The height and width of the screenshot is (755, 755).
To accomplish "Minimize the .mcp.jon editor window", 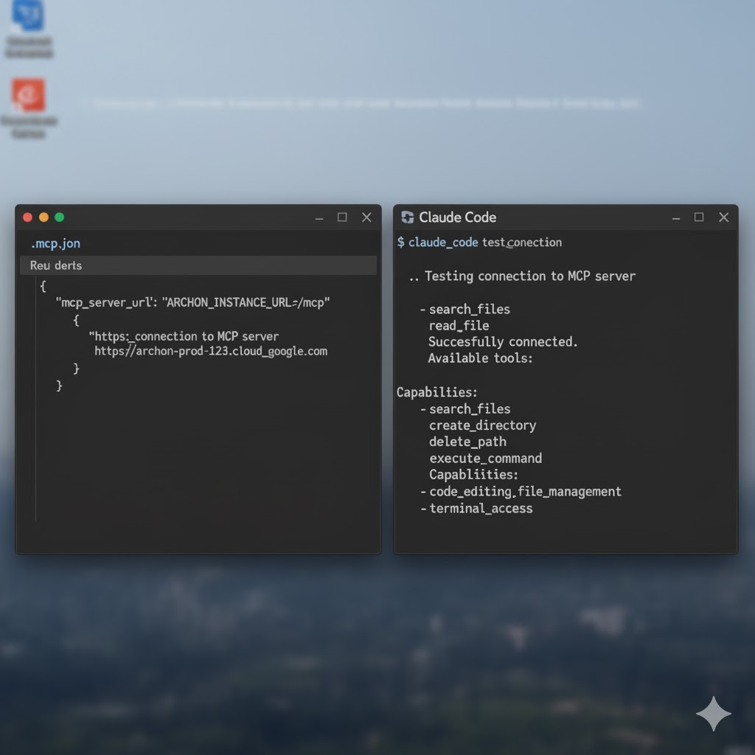I will tap(319, 218).
